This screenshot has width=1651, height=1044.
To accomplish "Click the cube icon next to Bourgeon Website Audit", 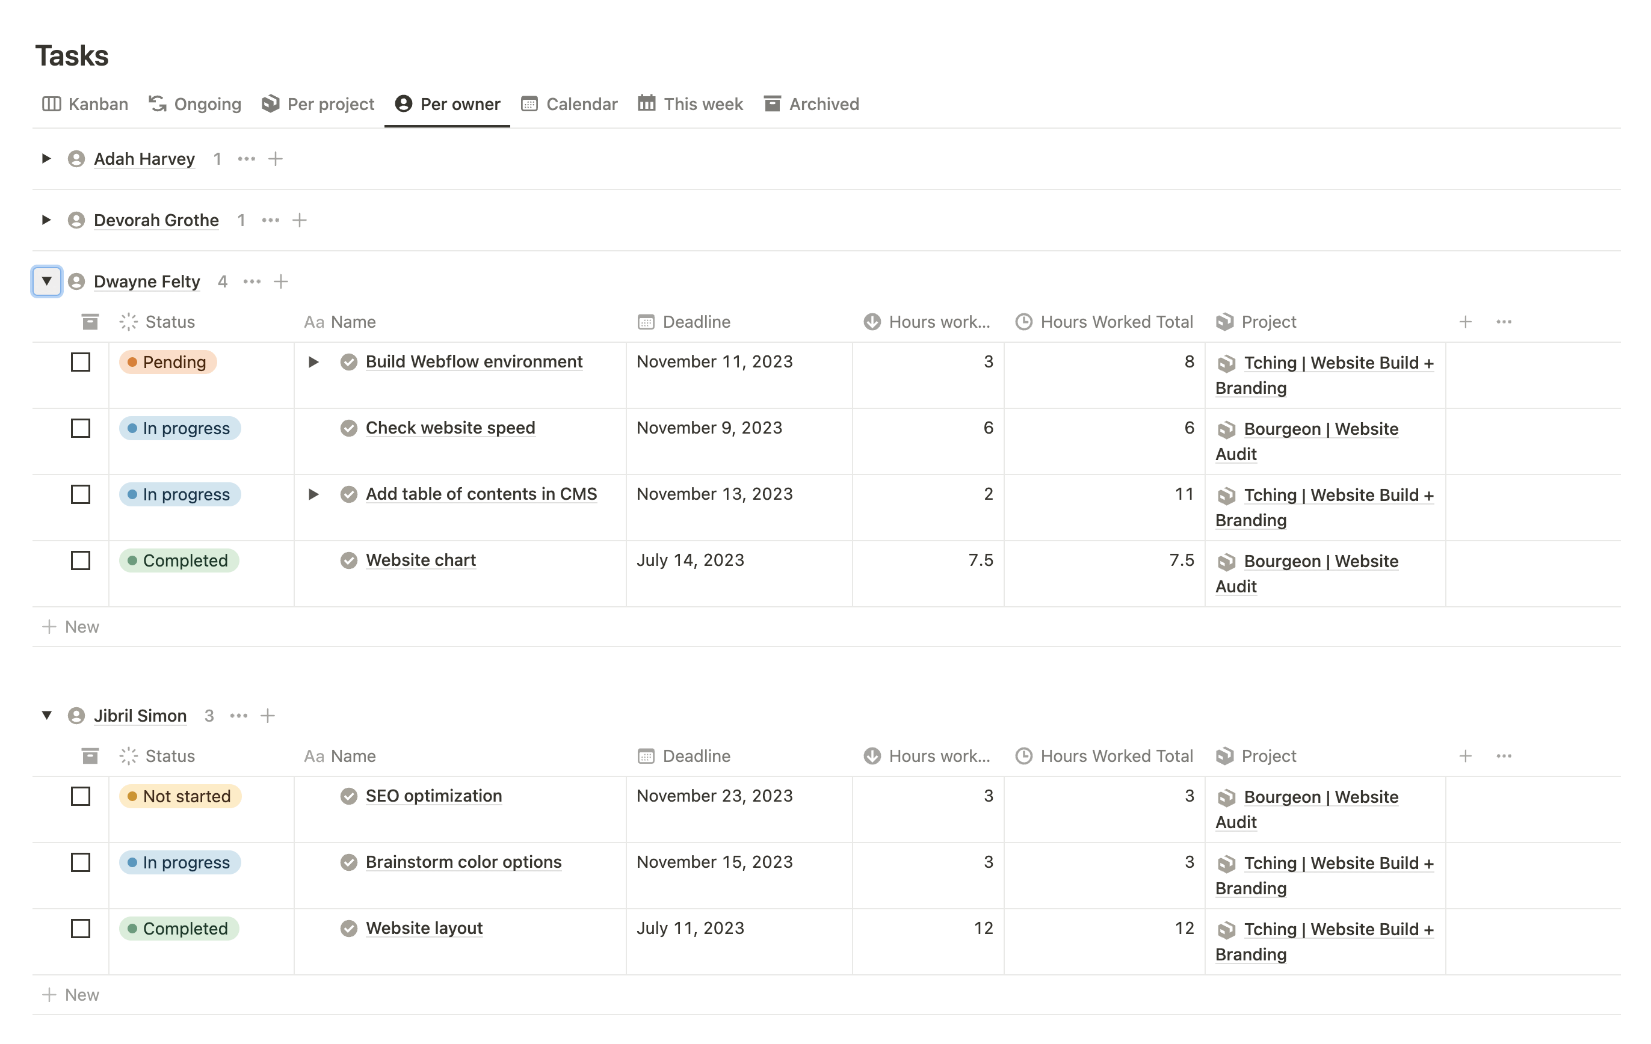I will point(1227,429).
